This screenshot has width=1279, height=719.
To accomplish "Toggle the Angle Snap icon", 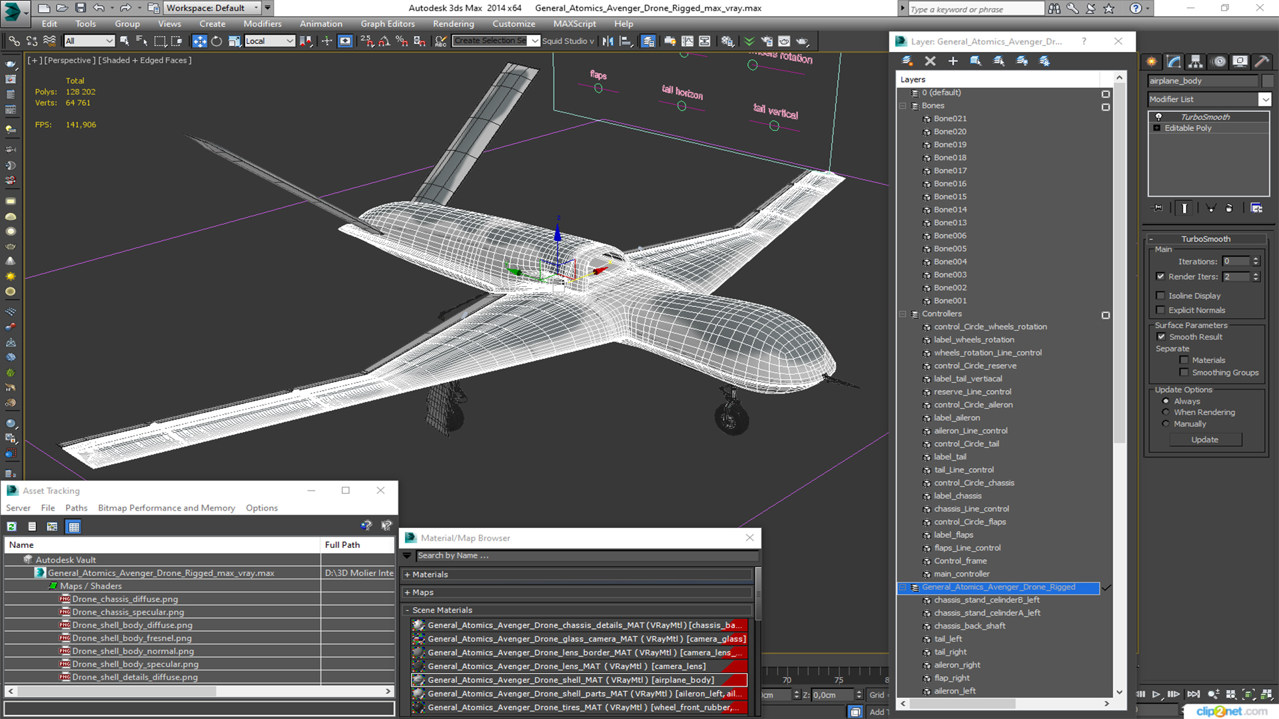I will 384,41.
